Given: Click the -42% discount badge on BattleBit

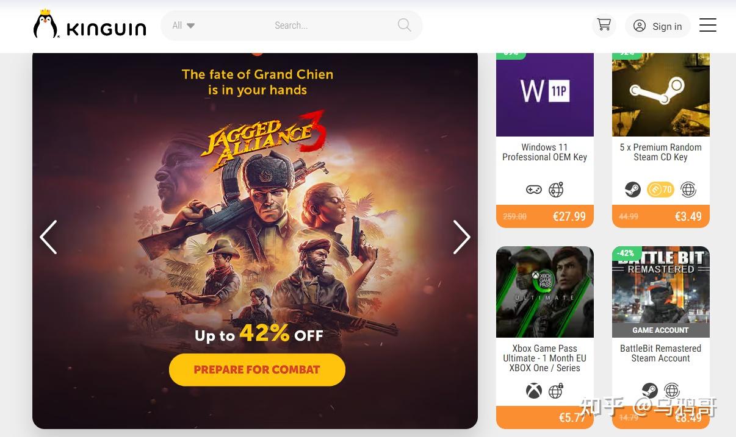Looking at the screenshot, I should coord(625,253).
